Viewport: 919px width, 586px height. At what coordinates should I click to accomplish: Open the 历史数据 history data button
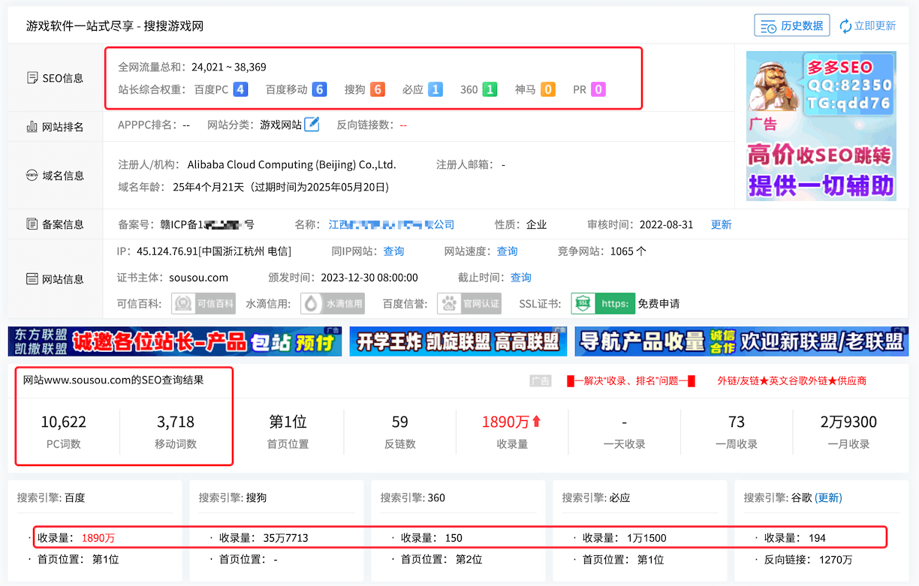coord(792,26)
